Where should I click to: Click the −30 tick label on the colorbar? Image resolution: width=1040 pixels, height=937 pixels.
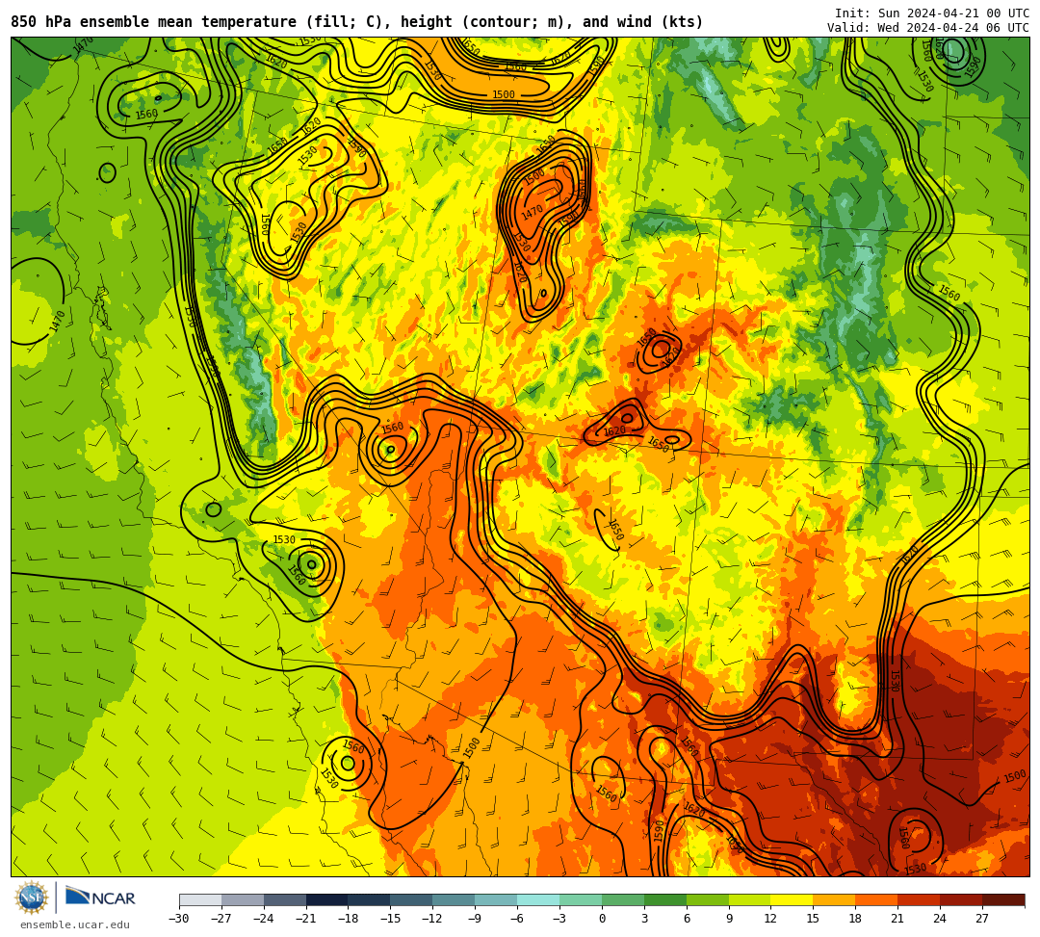[x=179, y=919]
